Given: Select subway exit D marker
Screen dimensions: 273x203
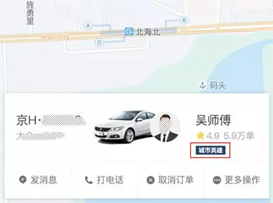Looking at the screenshot, I should tap(99, 42).
